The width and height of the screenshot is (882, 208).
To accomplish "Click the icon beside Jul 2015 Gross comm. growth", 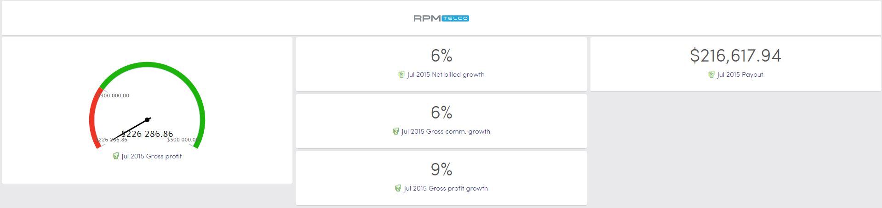I will pyautogui.click(x=396, y=131).
